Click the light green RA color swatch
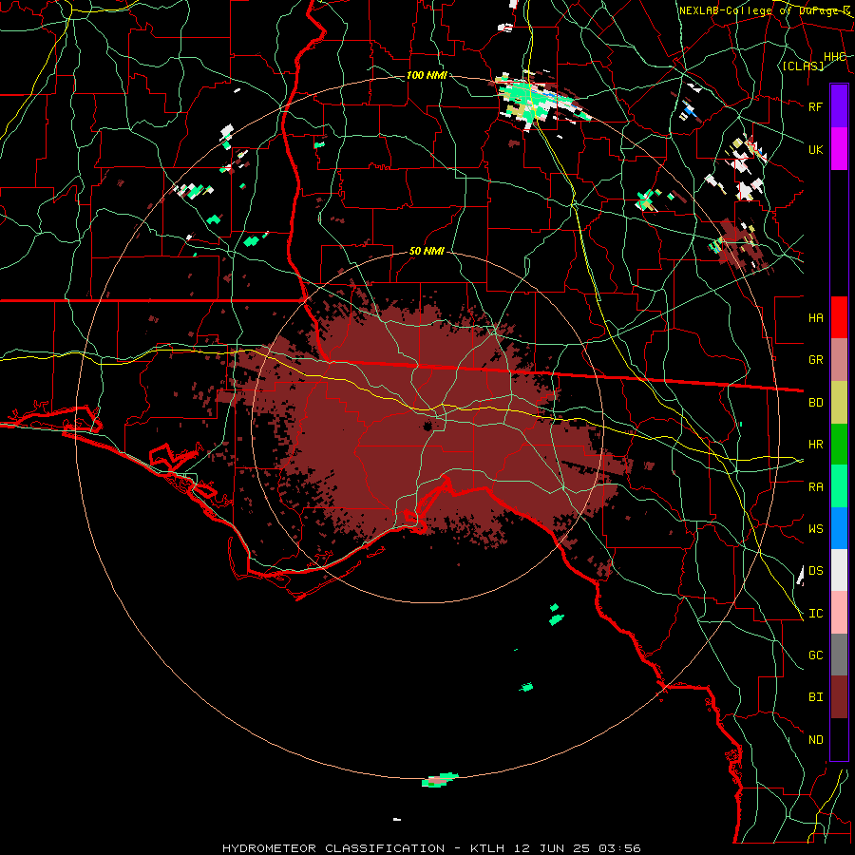The image size is (855, 855). pyautogui.click(x=839, y=486)
